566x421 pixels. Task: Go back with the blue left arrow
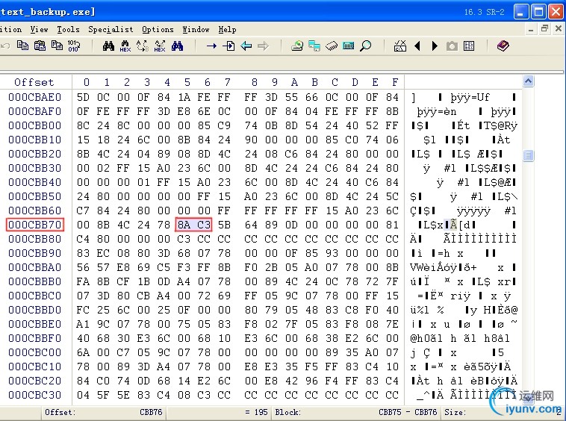(246, 46)
